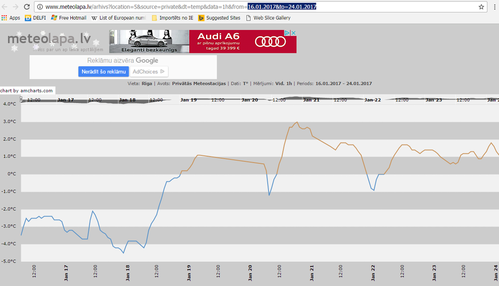499x286 pixels.
Task: Open List of European num bookmark
Action: [118, 18]
